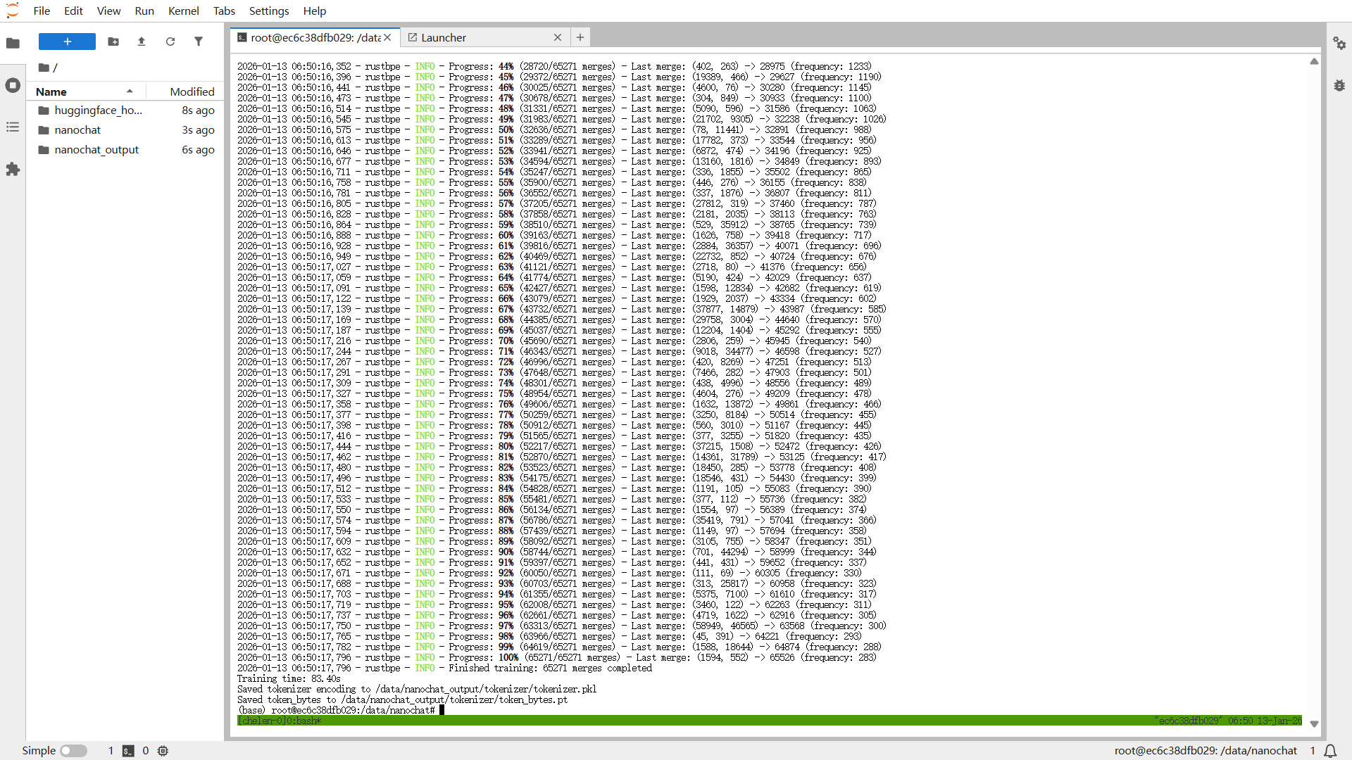Click the 'Progress: 44%' log line
Viewport: 1352px width, 760px height.
coord(554,67)
